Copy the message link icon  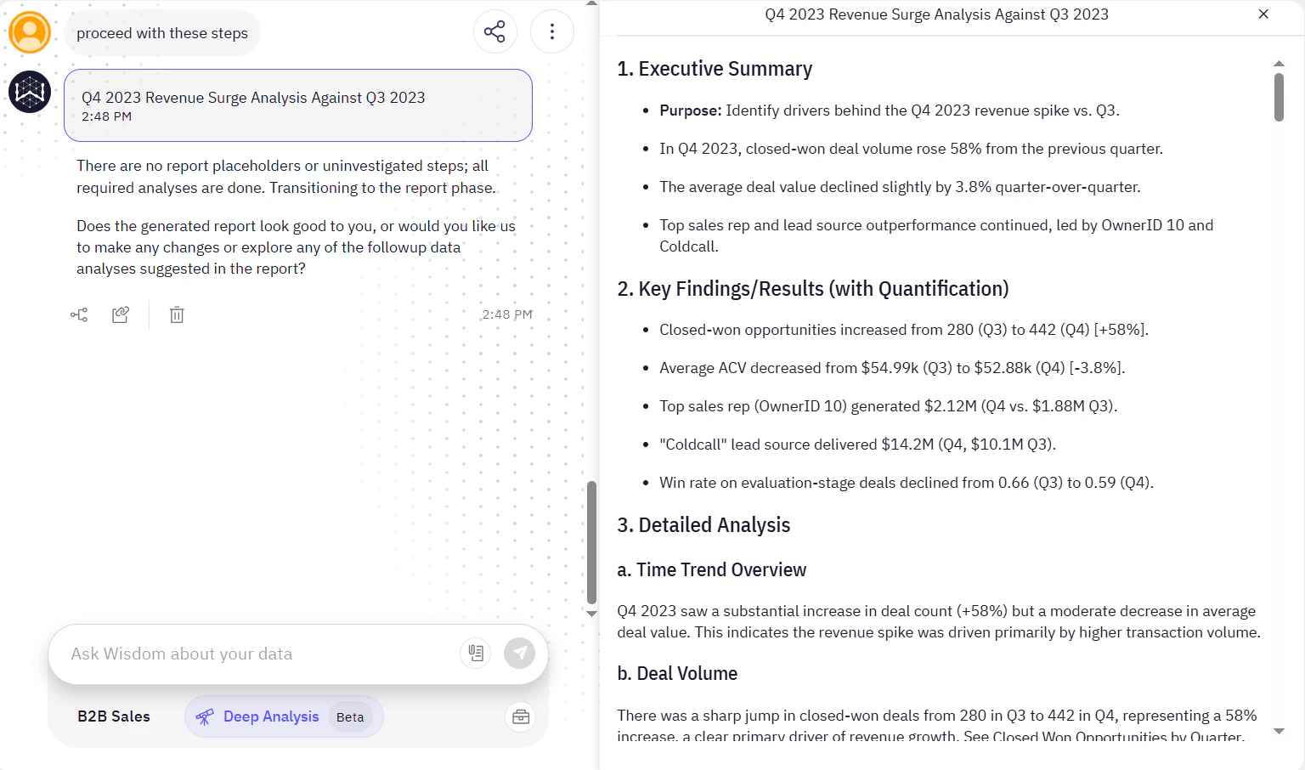coord(121,314)
